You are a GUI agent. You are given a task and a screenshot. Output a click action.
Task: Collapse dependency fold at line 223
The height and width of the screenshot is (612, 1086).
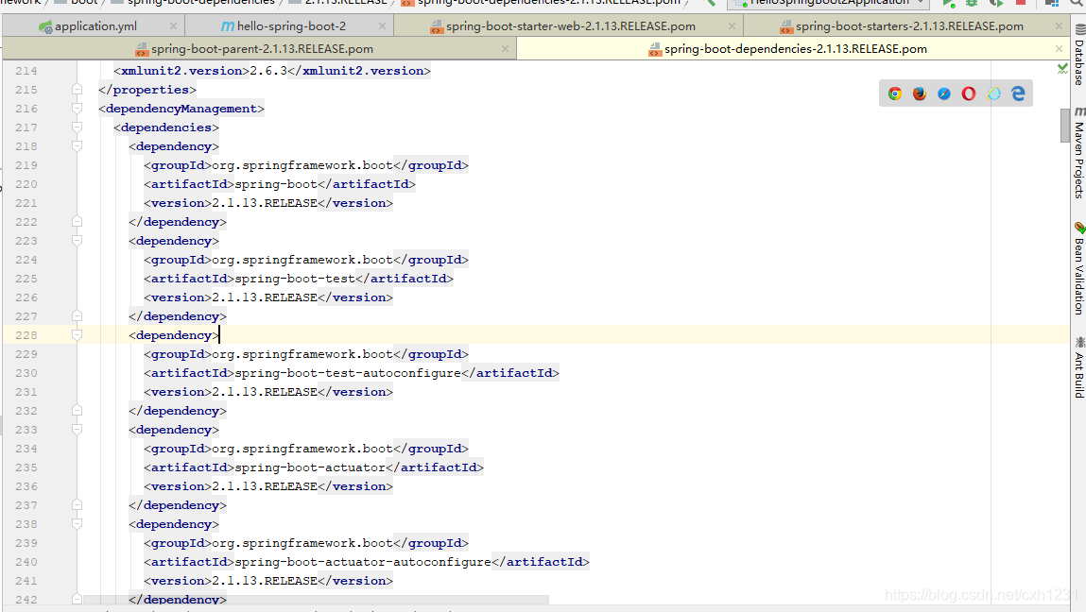[77, 241]
